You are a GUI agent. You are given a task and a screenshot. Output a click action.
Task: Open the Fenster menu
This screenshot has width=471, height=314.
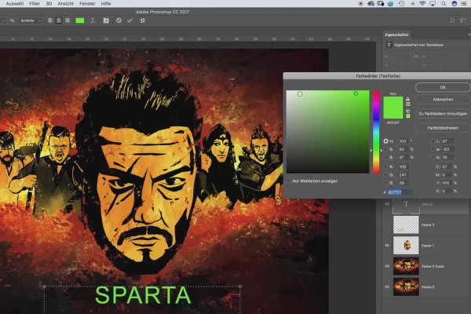[87, 4]
